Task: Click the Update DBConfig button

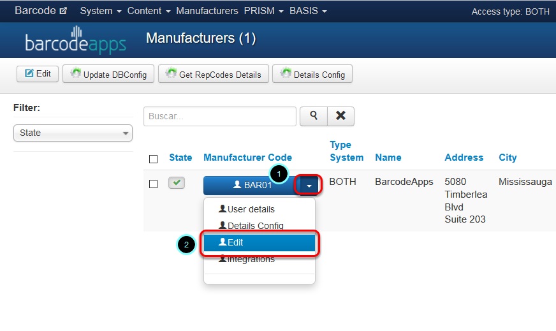Action: (x=108, y=74)
